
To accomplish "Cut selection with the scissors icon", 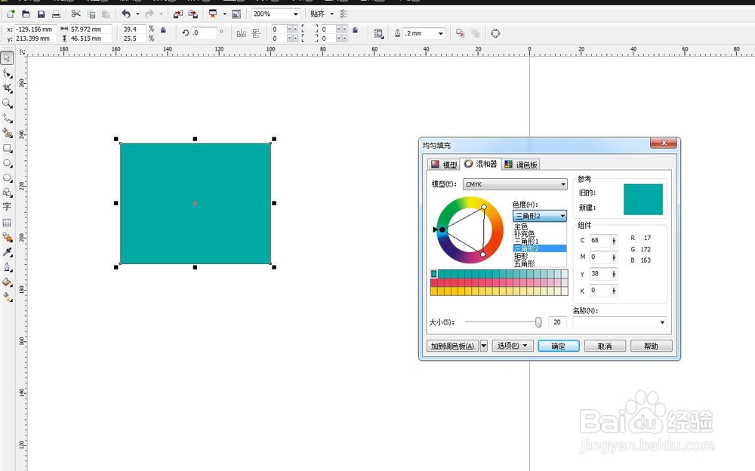I will click(x=75, y=14).
